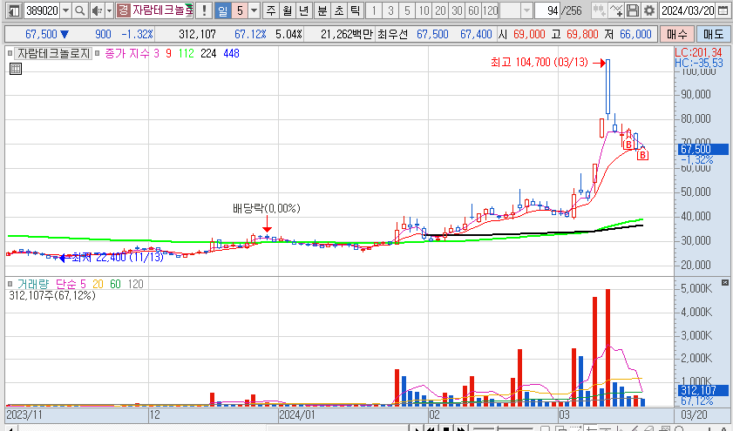The image size is (733, 431).
Task: Click the exclamation mark info button
Action: pyautogui.click(x=204, y=10)
